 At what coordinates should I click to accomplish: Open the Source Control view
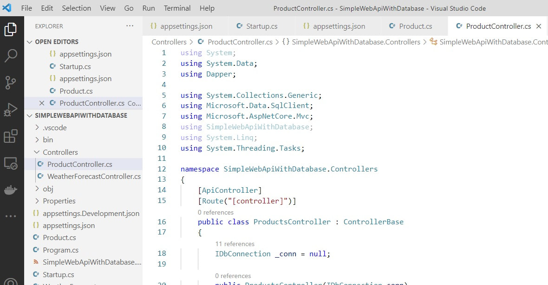[11, 82]
